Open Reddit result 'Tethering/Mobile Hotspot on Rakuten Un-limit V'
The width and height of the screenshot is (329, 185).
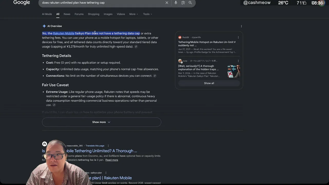[x=207, y=44]
